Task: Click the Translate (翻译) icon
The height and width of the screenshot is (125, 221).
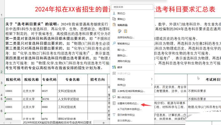Action: pos(114,67)
